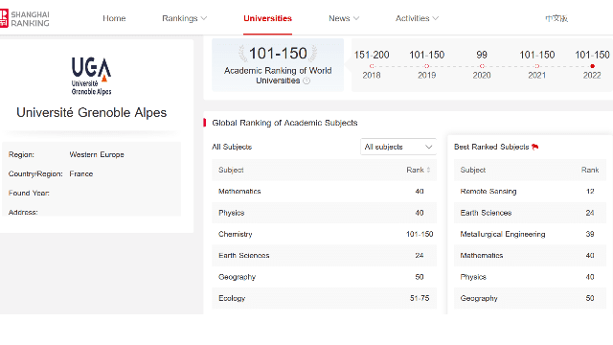Viewport: 613px width, 345px height.
Task: Select the 2019 timeline point
Action: 426,66
